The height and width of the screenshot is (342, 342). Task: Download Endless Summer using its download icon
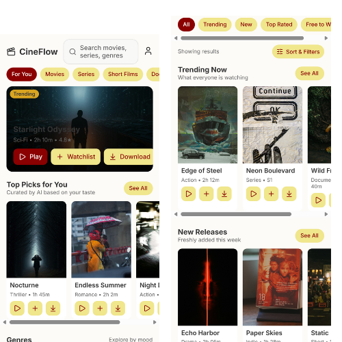pyautogui.click(x=118, y=308)
